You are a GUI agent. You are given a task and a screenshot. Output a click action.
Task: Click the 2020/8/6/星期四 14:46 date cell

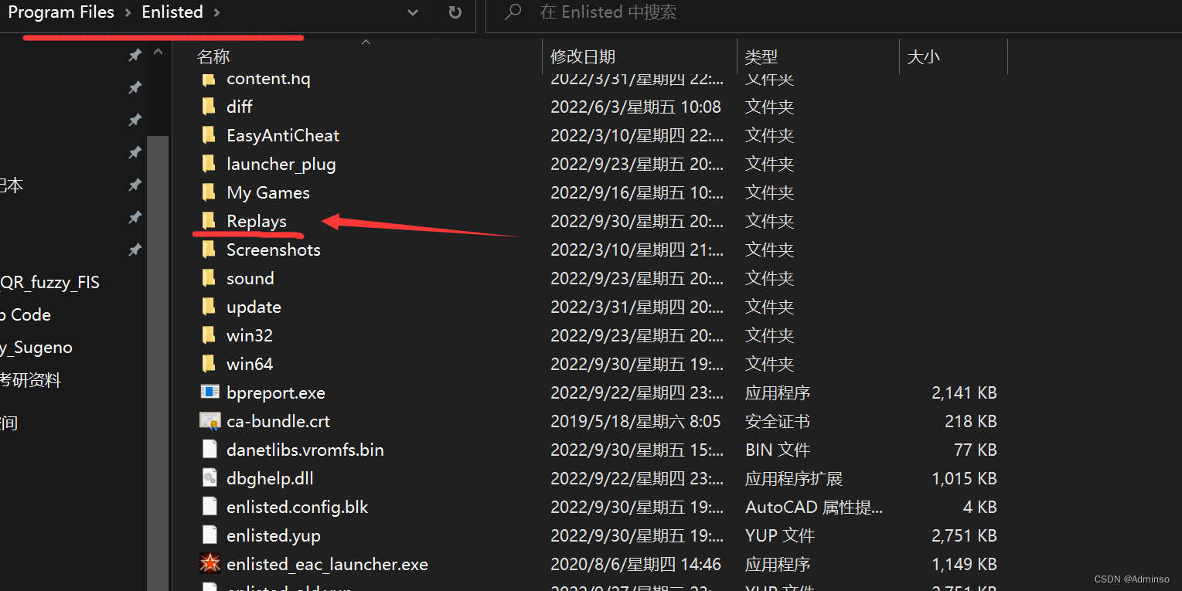(x=635, y=564)
